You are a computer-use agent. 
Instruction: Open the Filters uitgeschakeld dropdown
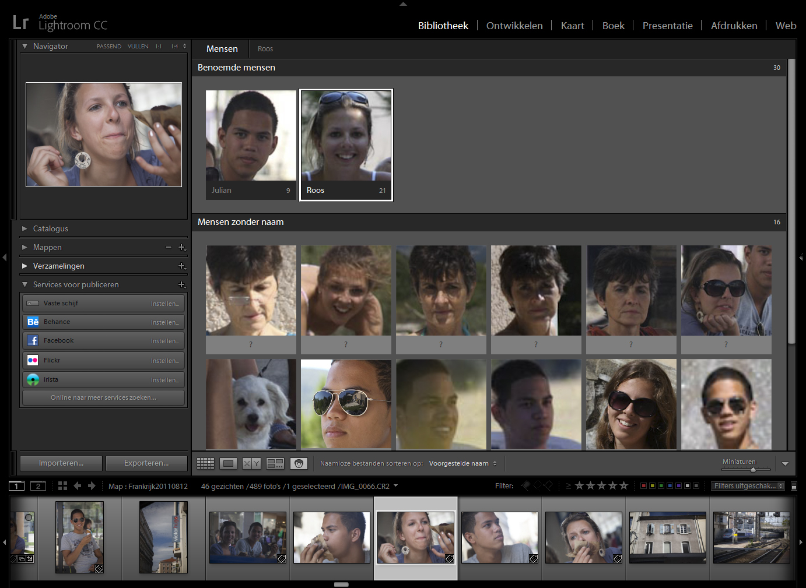[x=748, y=486]
